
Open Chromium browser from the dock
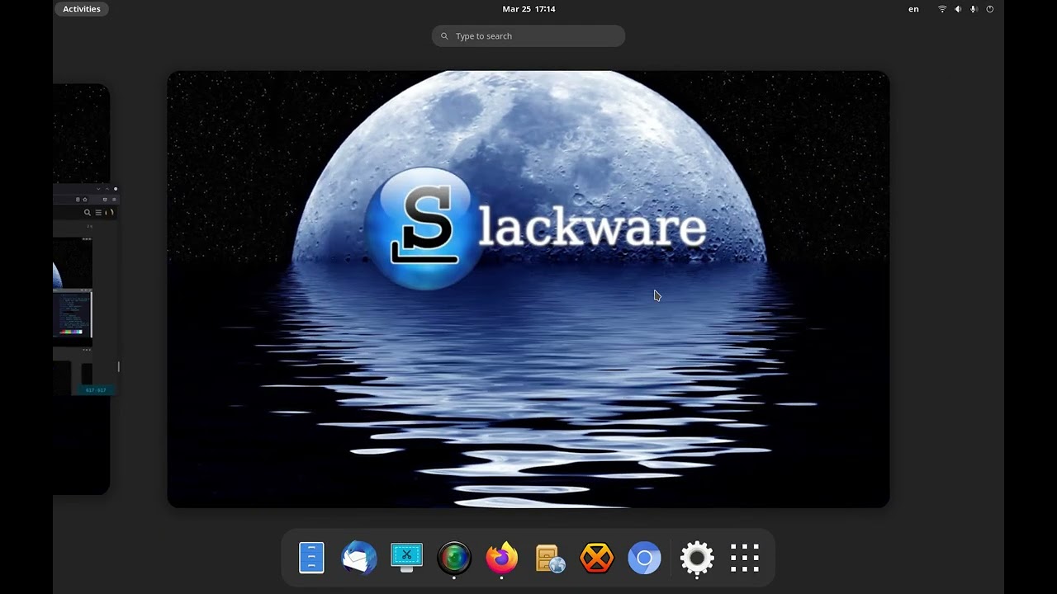(644, 559)
